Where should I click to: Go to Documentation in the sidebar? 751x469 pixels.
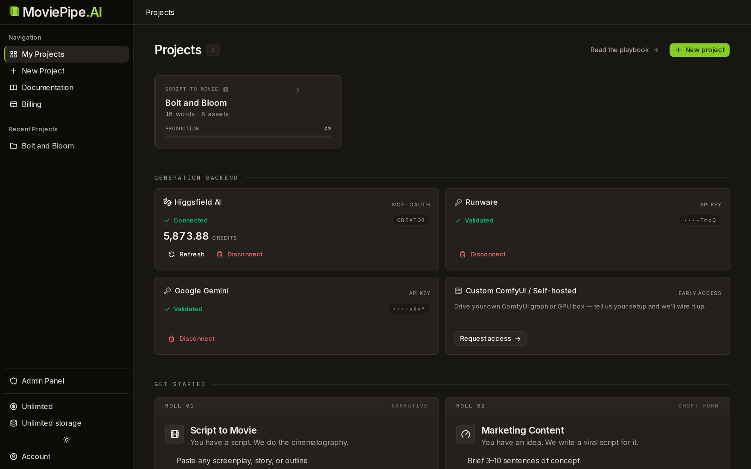click(67, 87)
